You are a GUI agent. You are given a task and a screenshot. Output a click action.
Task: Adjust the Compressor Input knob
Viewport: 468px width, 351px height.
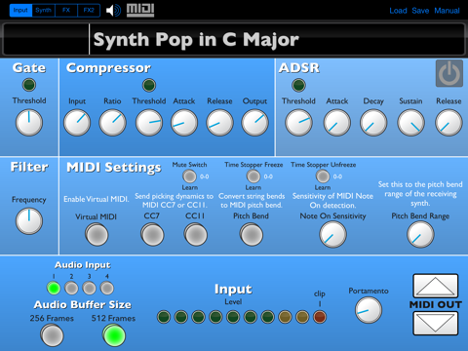coord(77,123)
